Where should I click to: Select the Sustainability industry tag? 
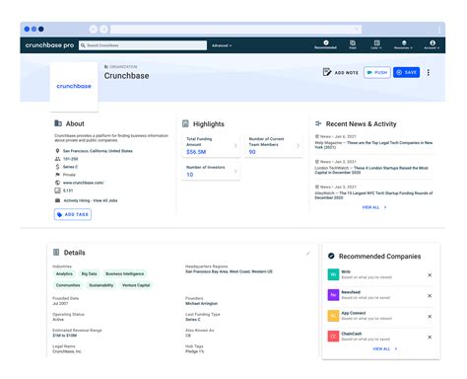(101, 285)
